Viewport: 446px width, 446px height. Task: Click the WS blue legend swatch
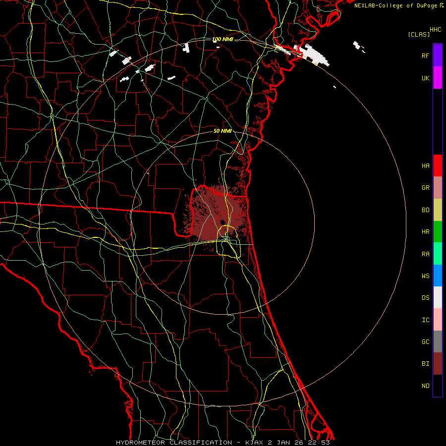click(438, 276)
